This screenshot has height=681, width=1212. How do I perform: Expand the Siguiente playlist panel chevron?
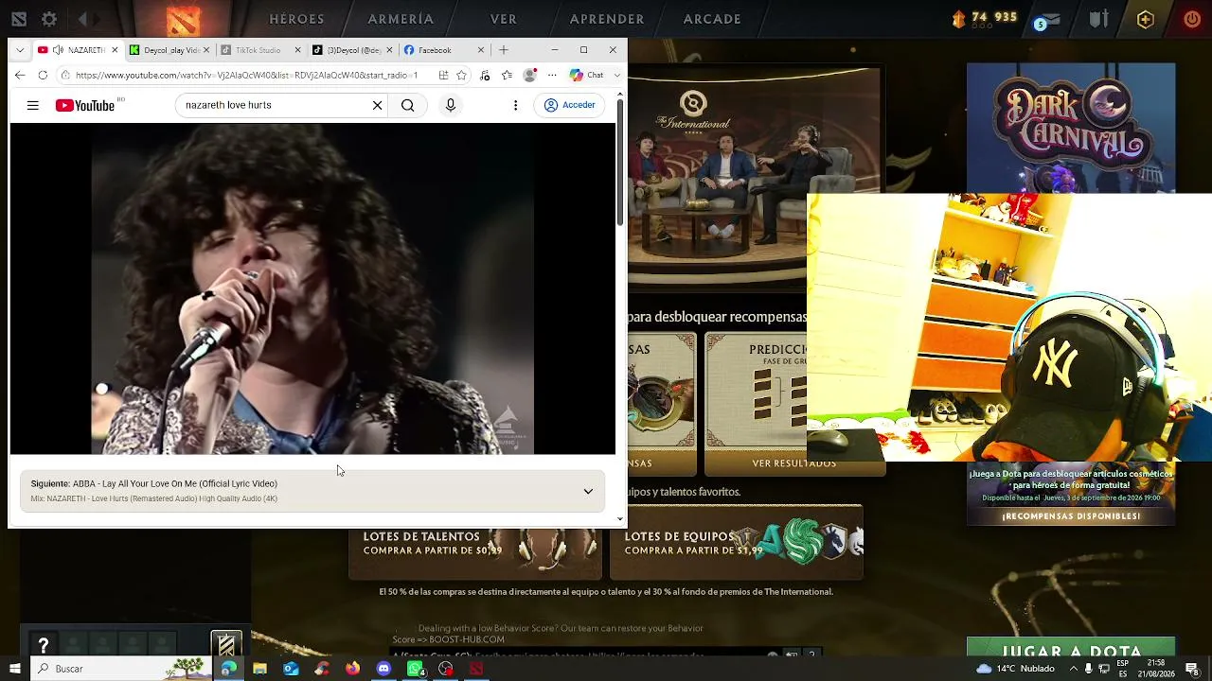588,491
